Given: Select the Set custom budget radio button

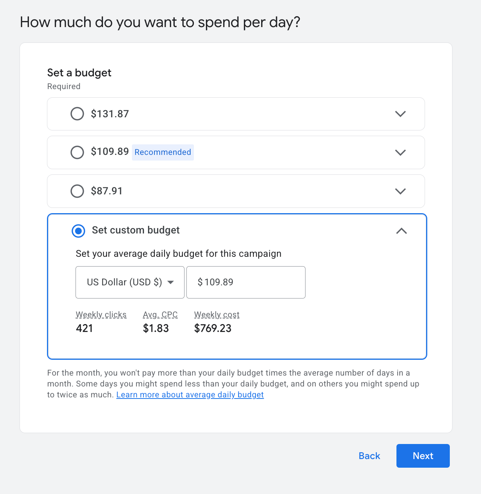Looking at the screenshot, I should tap(78, 231).
